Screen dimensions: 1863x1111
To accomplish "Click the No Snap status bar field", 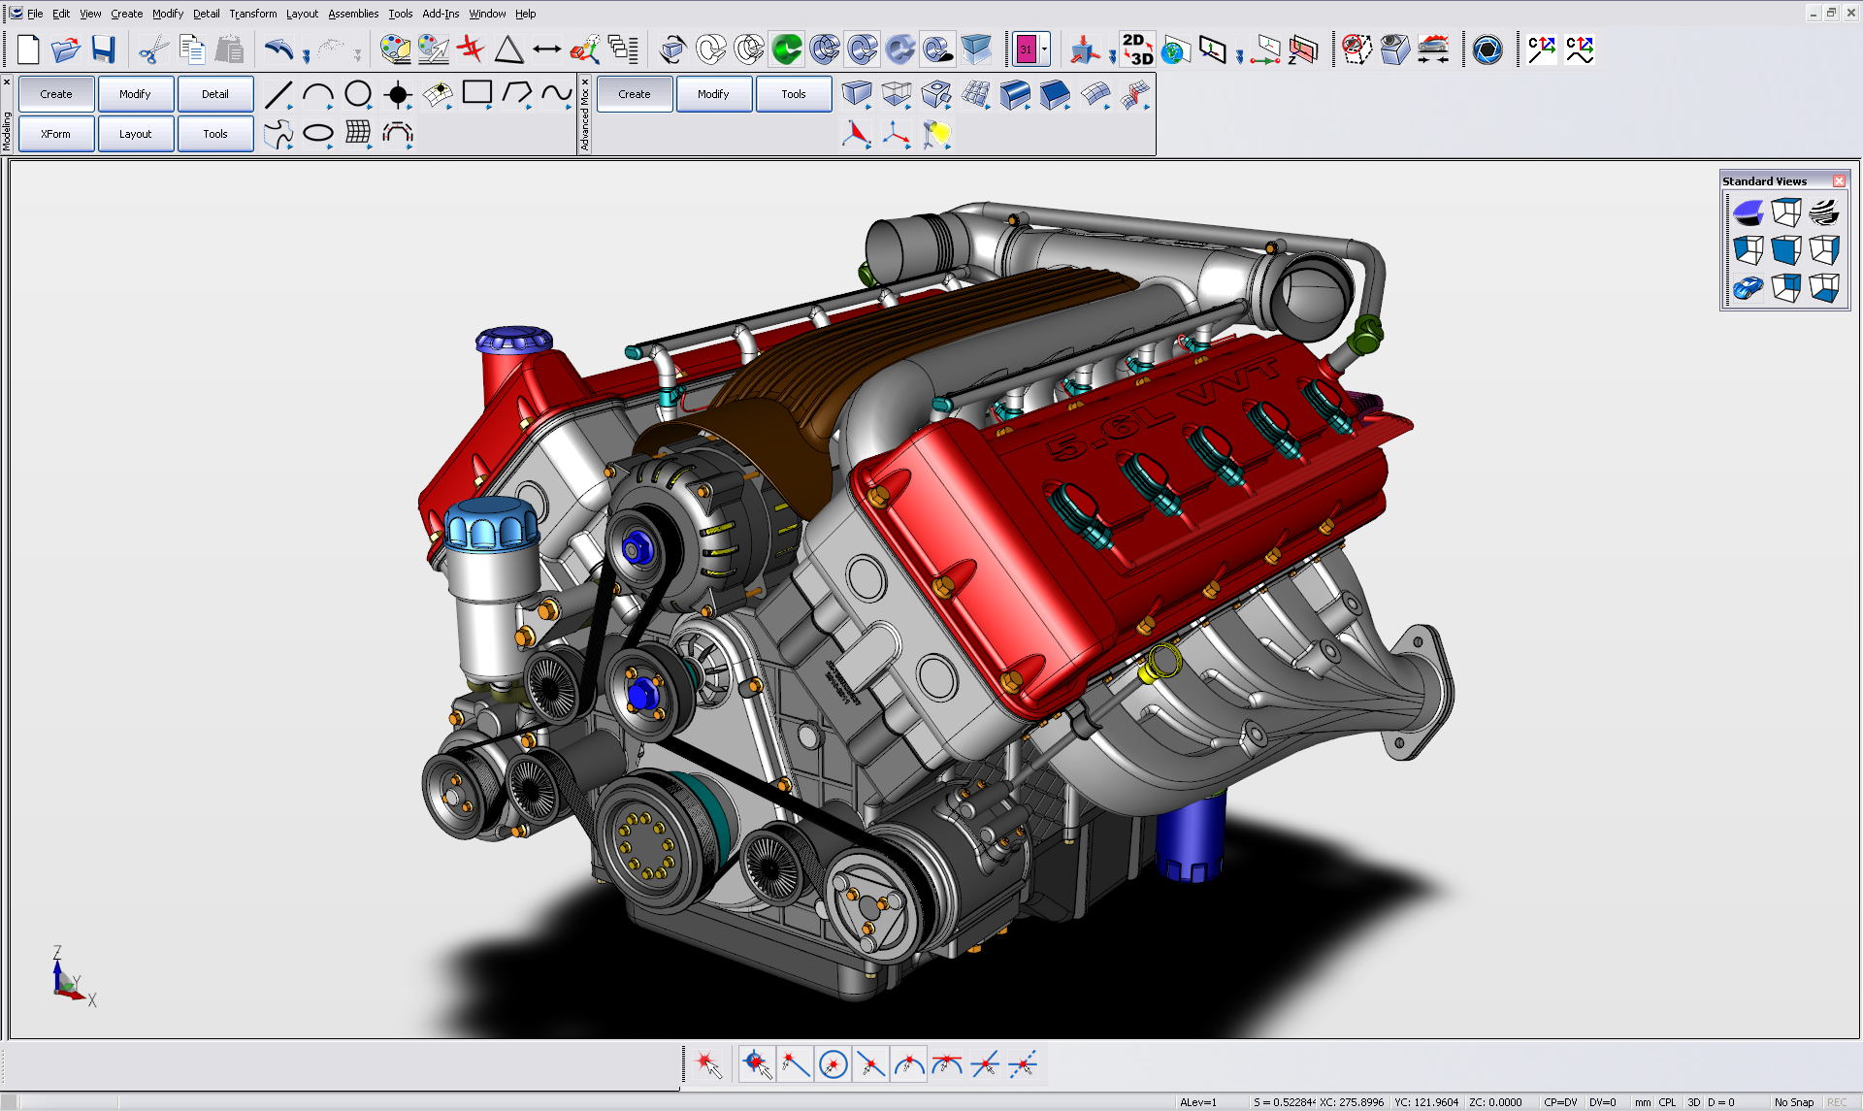I will pyautogui.click(x=1794, y=1102).
